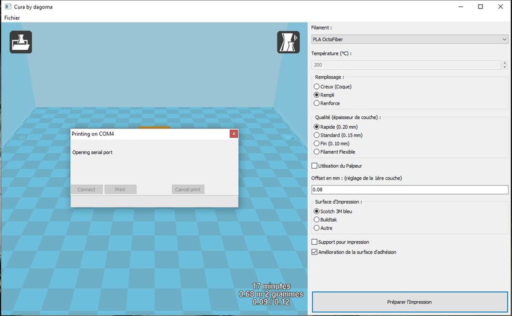Enable Support pour impression checkbox
The width and height of the screenshot is (512, 316).
pos(314,242)
